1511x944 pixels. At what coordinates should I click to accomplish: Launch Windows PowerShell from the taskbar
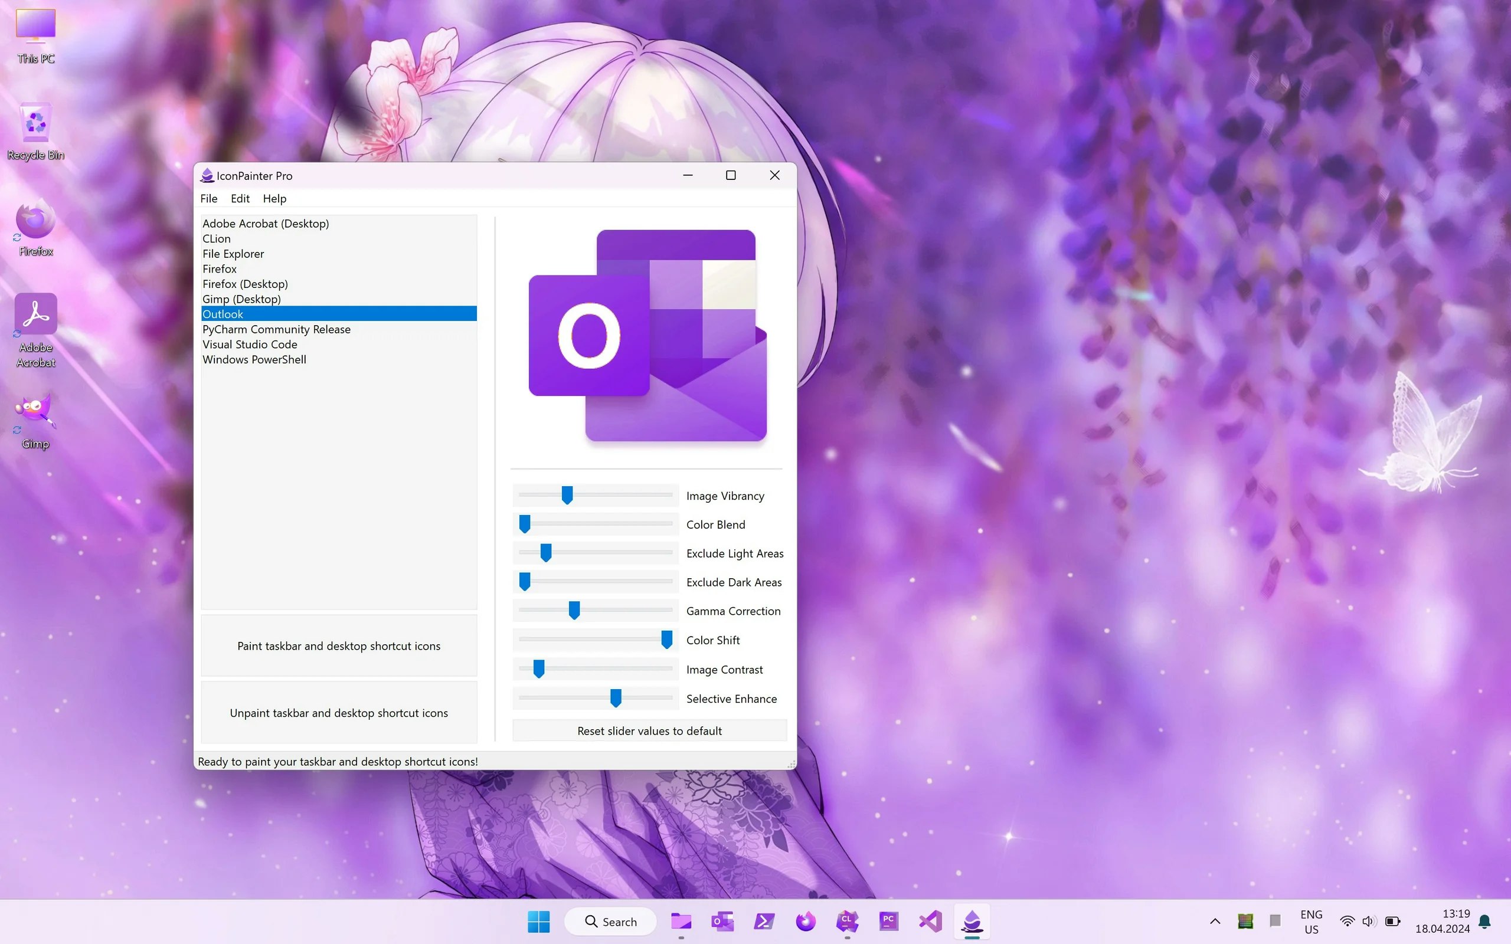tap(764, 922)
